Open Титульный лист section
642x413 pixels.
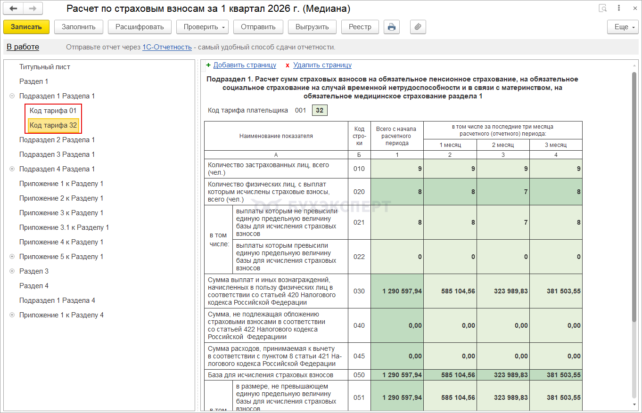pyautogui.click(x=45, y=67)
